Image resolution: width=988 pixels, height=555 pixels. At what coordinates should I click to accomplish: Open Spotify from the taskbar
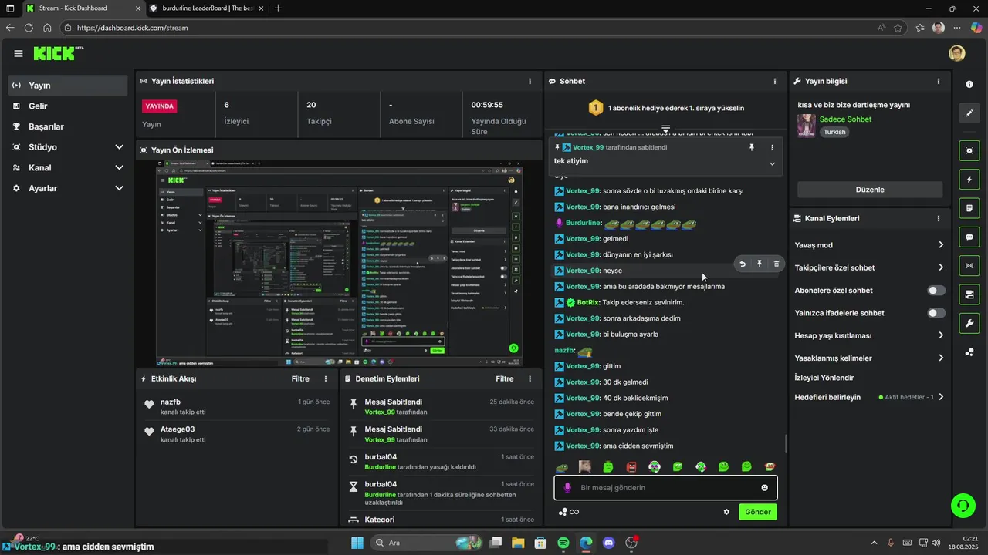point(563,543)
